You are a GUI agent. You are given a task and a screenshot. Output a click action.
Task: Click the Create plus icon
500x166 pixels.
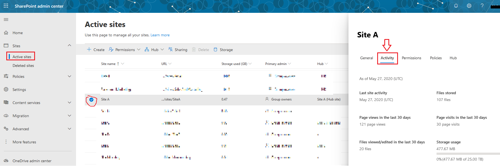(x=89, y=49)
